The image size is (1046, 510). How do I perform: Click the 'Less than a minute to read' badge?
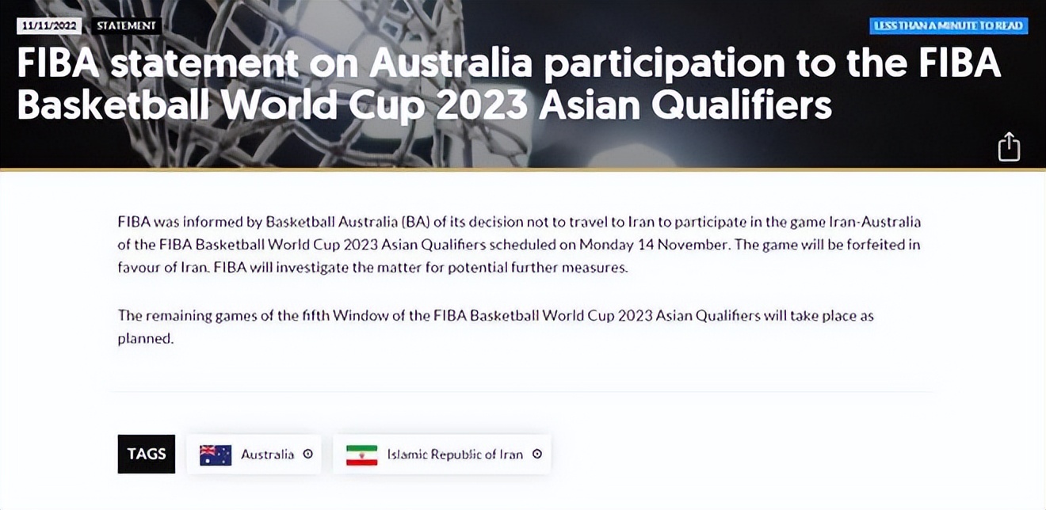948,25
